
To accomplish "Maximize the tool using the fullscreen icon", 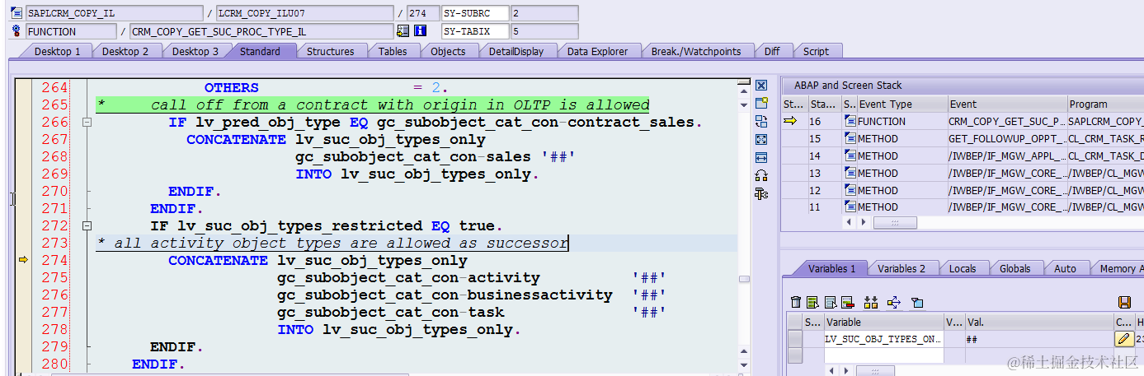I will coord(761,140).
